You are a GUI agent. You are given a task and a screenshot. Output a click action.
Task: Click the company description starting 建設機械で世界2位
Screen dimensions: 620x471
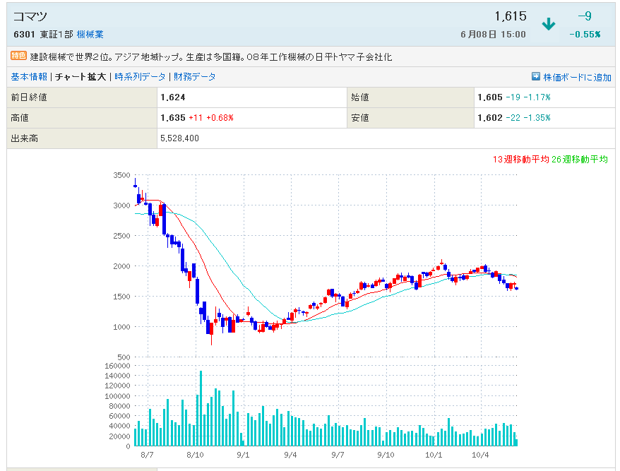tap(211, 57)
